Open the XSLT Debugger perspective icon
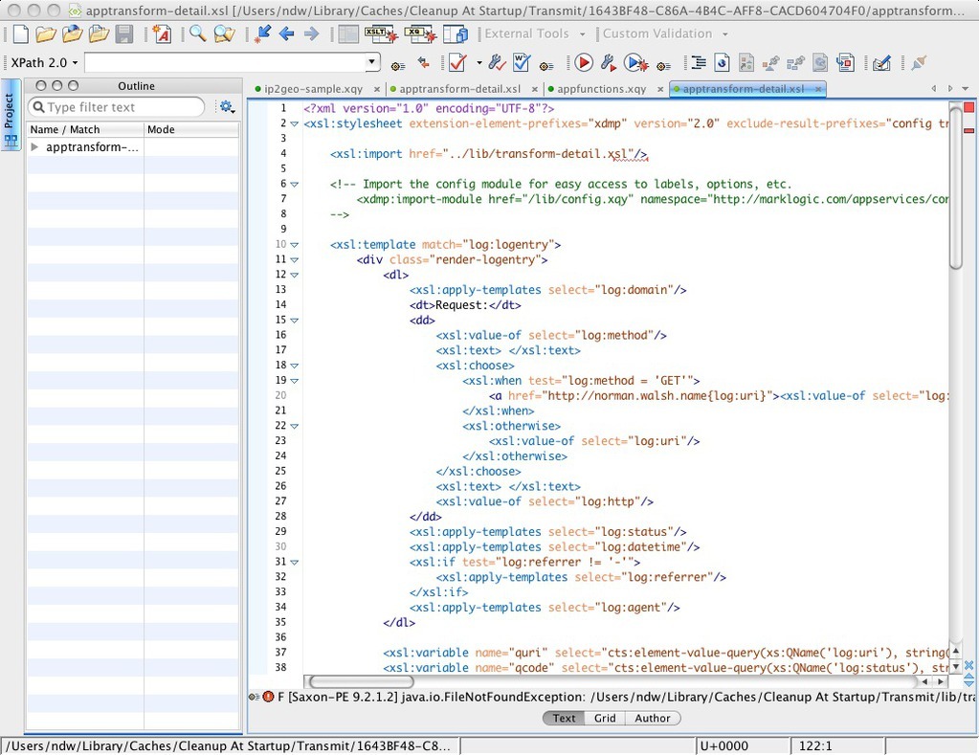Image resolution: width=979 pixels, height=755 pixels. (381, 33)
